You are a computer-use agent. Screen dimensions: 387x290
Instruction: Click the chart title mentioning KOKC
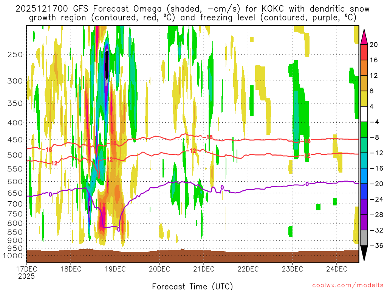(192, 13)
